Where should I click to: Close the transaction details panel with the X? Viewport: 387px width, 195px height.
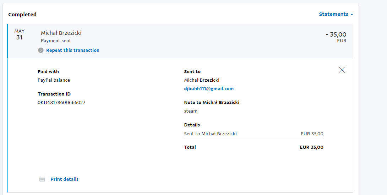[342, 70]
